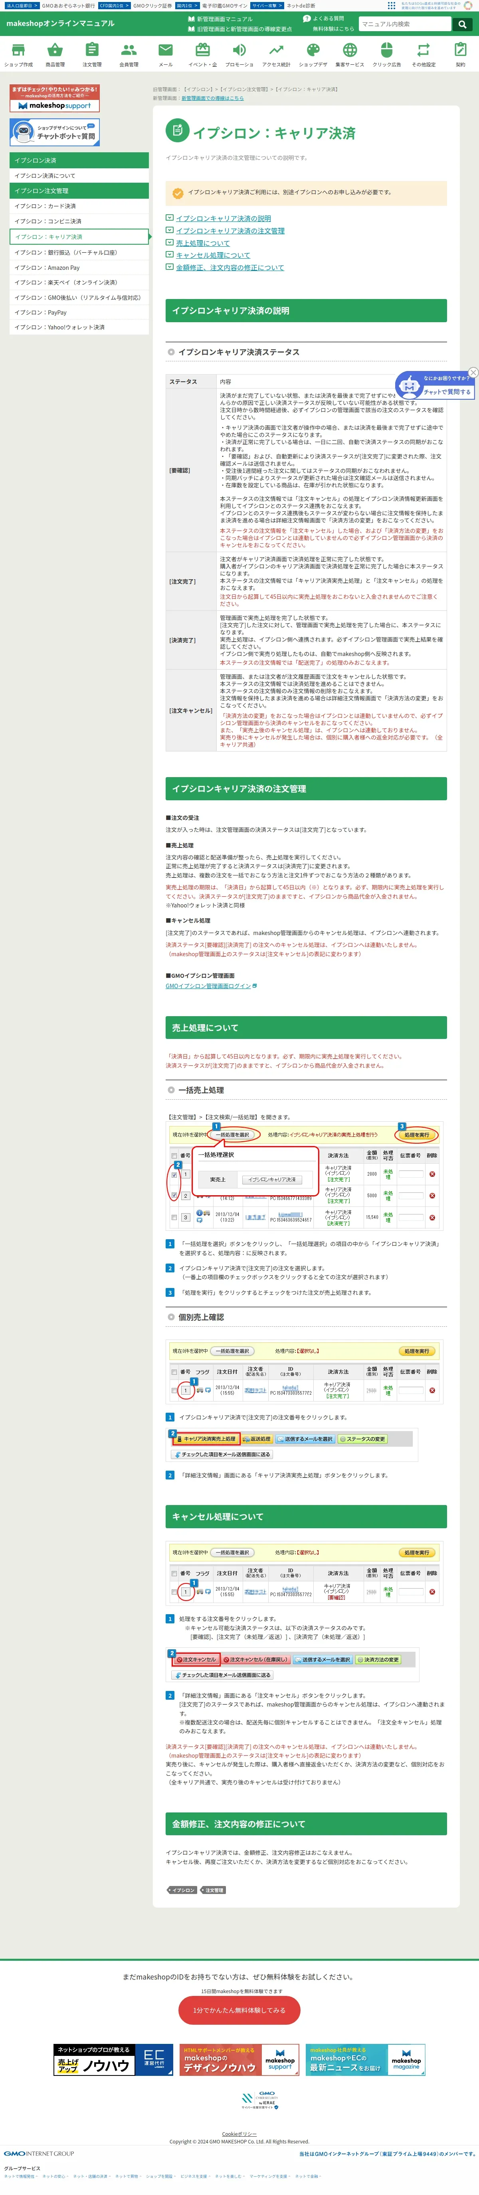Click the manual search magnifier button
This screenshot has height=2195, width=479.
pos(462,24)
